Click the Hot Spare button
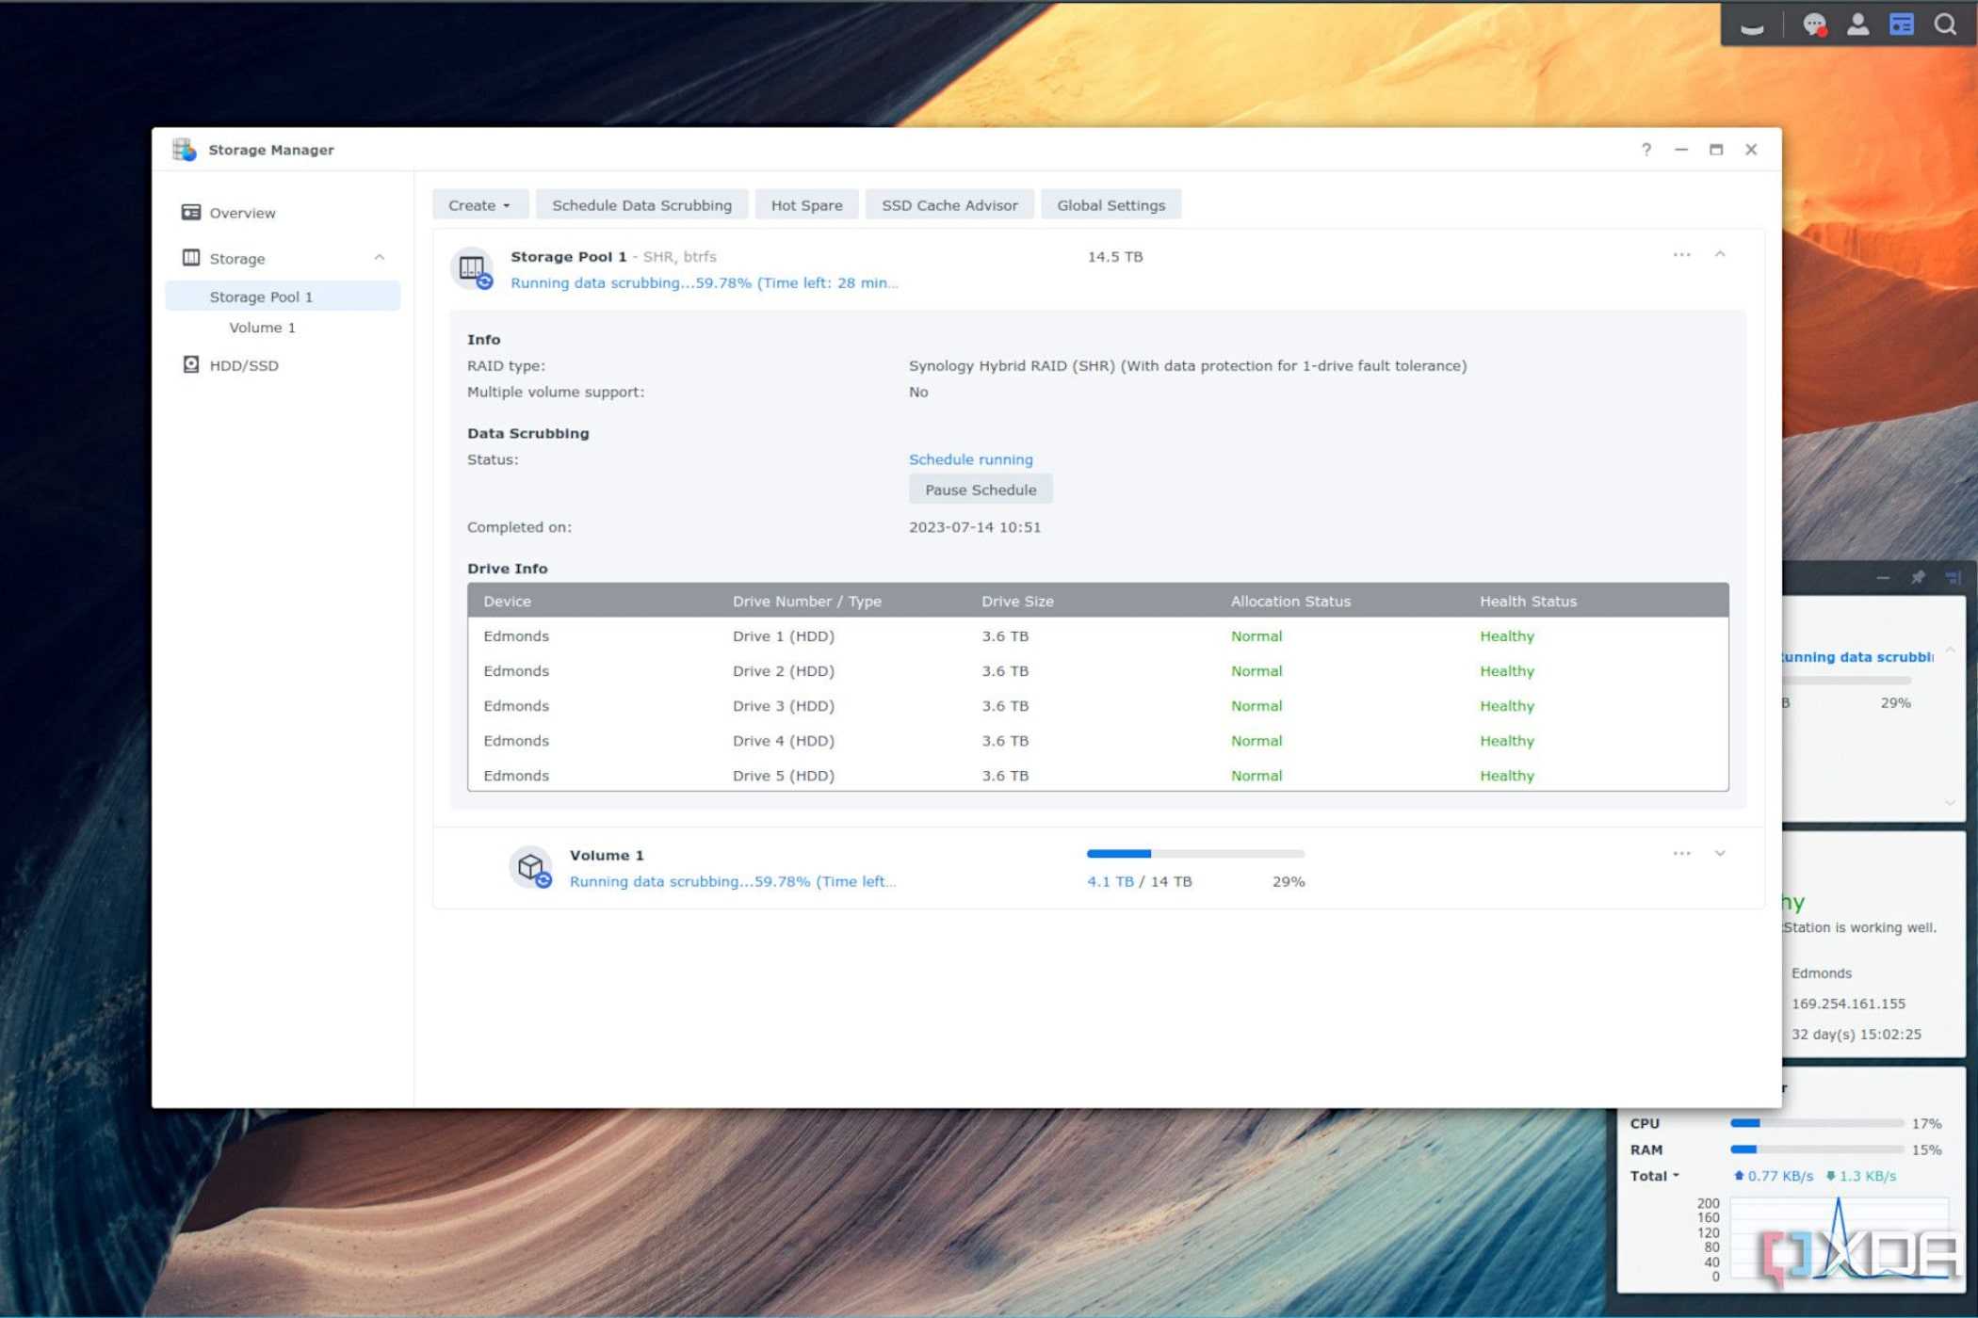1978x1318 pixels. coord(806,205)
